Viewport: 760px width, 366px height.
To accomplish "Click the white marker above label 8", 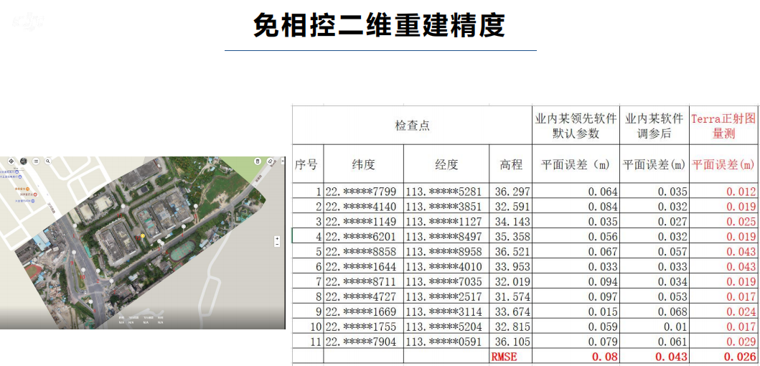I will (90, 302).
